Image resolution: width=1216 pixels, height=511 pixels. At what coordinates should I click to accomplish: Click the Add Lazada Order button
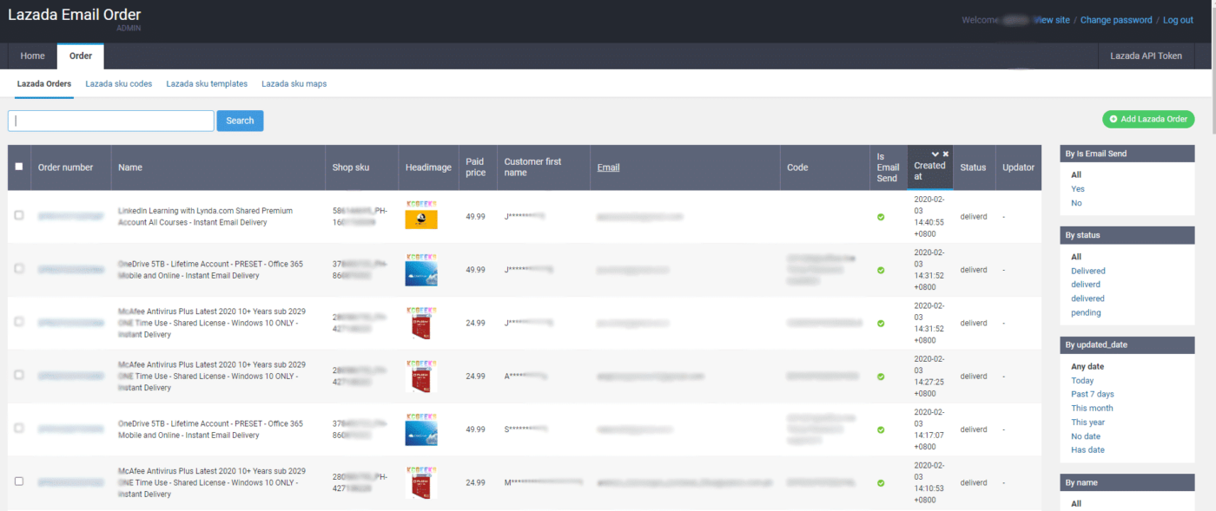point(1148,119)
